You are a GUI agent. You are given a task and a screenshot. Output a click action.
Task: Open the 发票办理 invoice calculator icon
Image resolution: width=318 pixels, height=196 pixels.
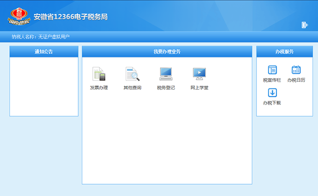pos(99,74)
